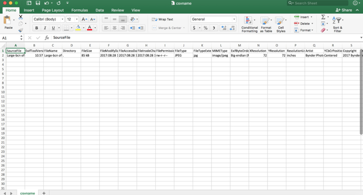Decrease decimal places
This screenshot has height=195, width=363.
click(x=232, y=28)
